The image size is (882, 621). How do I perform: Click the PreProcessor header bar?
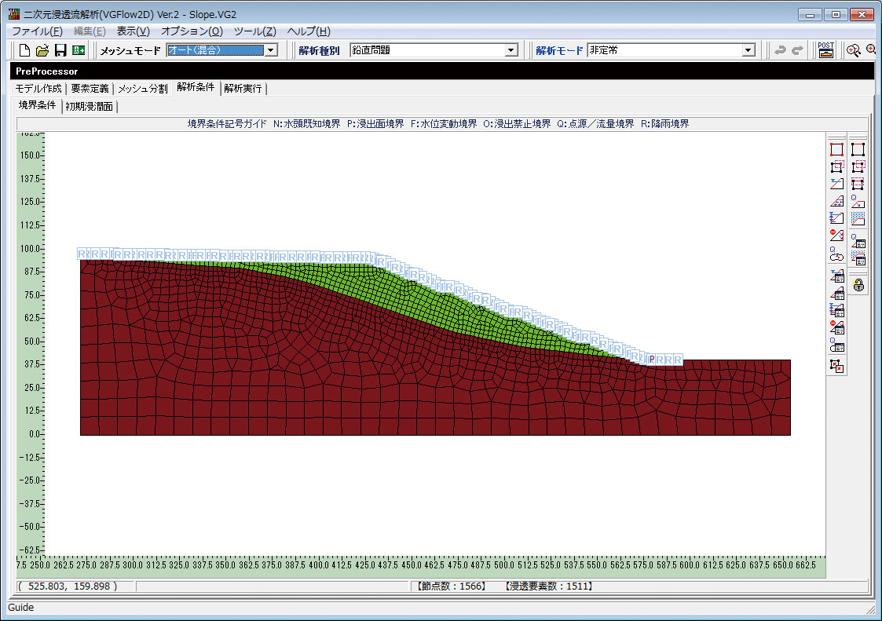(442, 71)
